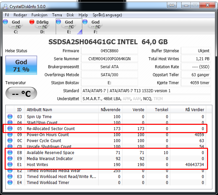Select the Re-Allocated Sector Count attribute
The height and width of the screenshot is (195, 218).
(x=51, y=128)
